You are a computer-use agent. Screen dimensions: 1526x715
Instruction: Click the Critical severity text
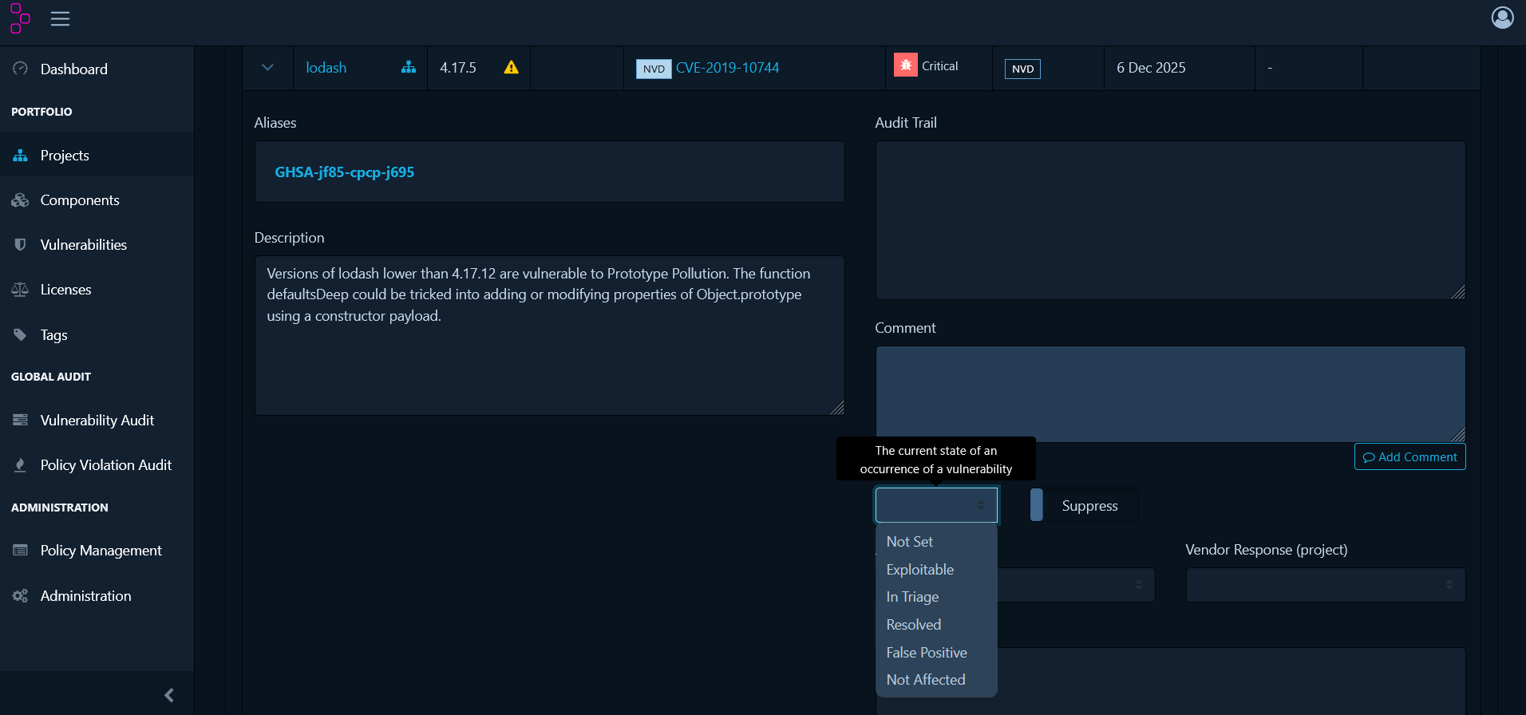[939, 66]
